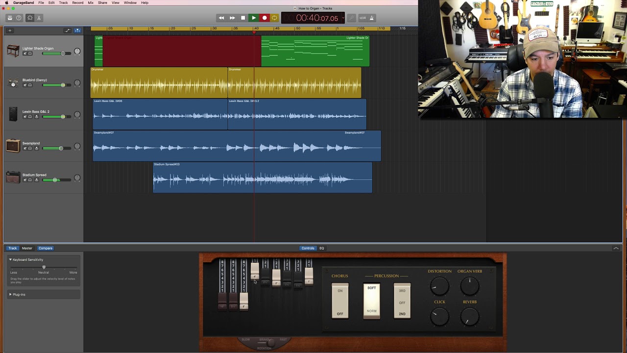627x353 pixels.
Task: Show automation with the track header button
Action: click(68, 30)
